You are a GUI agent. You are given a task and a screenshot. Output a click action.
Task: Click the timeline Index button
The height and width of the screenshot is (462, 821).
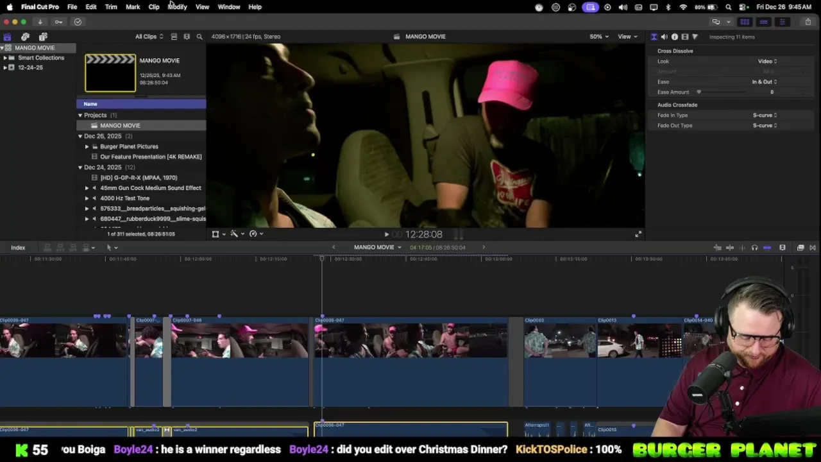(x=18, y=248)
